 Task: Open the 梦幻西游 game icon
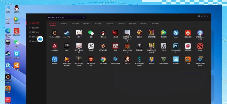pyautogui.click(x=152, y=59)
